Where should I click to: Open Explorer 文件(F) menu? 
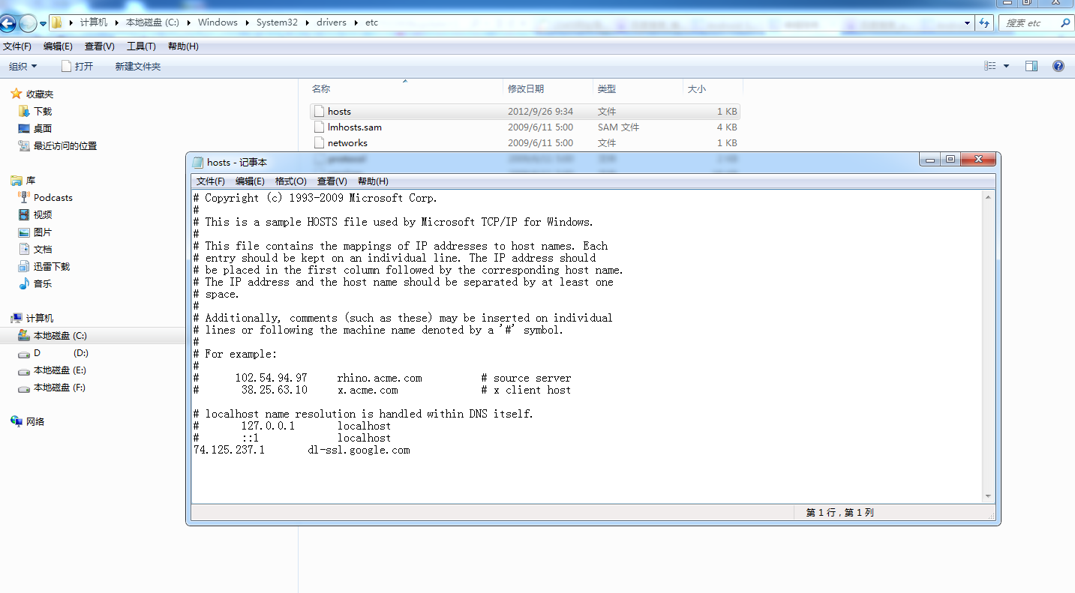[17, 46]
